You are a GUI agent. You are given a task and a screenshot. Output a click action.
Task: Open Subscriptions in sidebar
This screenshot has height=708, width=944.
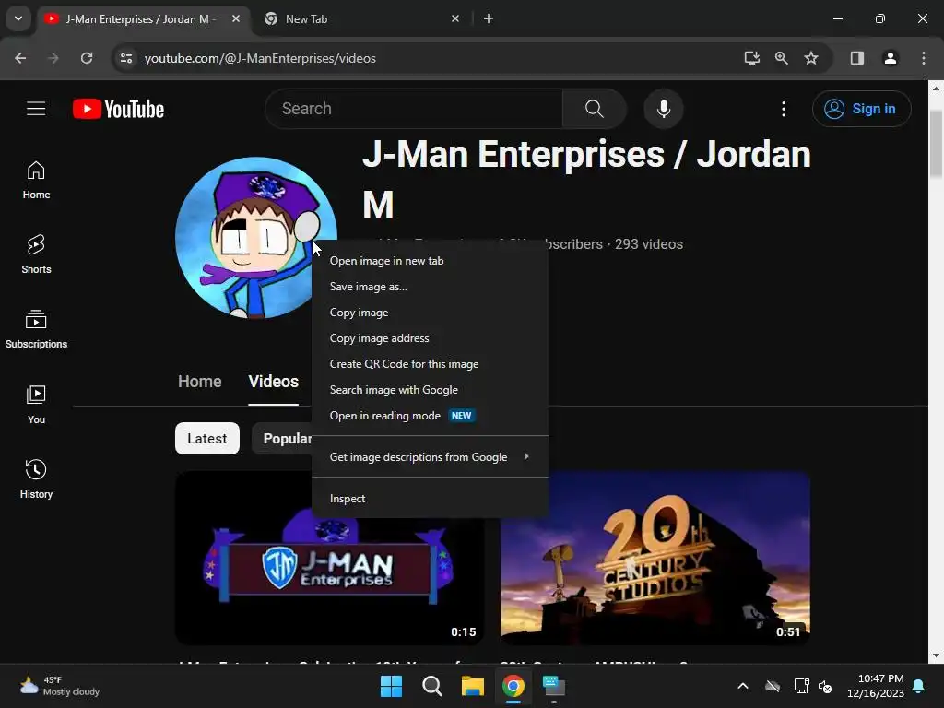coord(36,329)
